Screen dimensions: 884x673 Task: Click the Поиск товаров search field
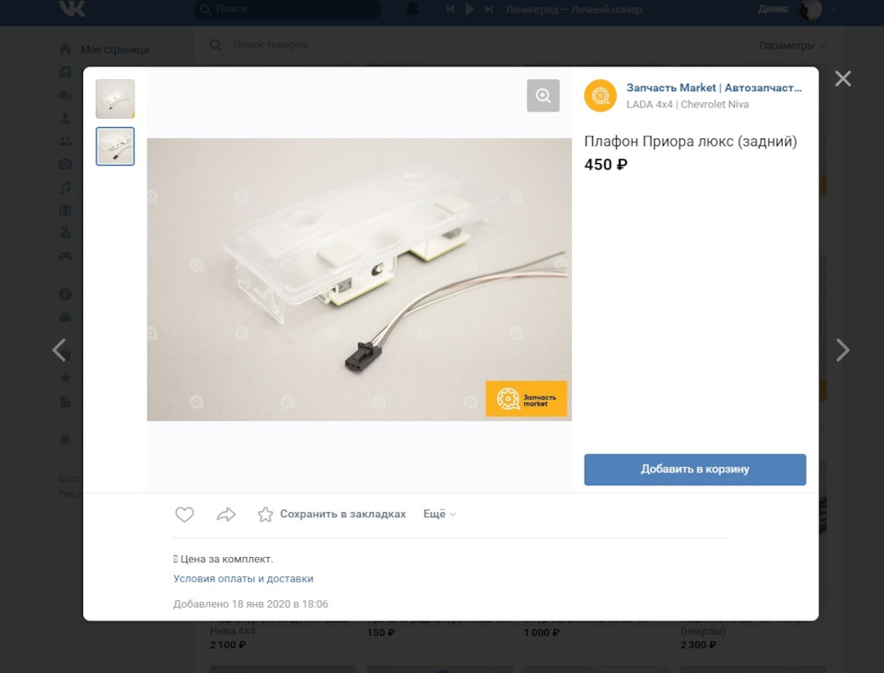pyautogui.click(x=270, y=44)
